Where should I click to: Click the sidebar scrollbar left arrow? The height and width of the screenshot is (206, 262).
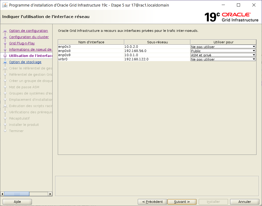coord(2,194)
